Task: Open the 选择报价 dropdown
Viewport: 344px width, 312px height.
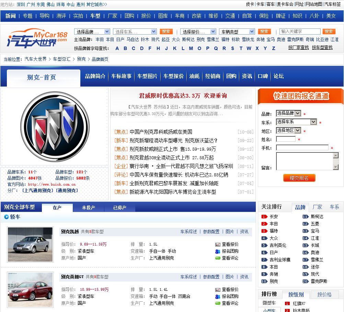Action: click(x=198, y=32)
